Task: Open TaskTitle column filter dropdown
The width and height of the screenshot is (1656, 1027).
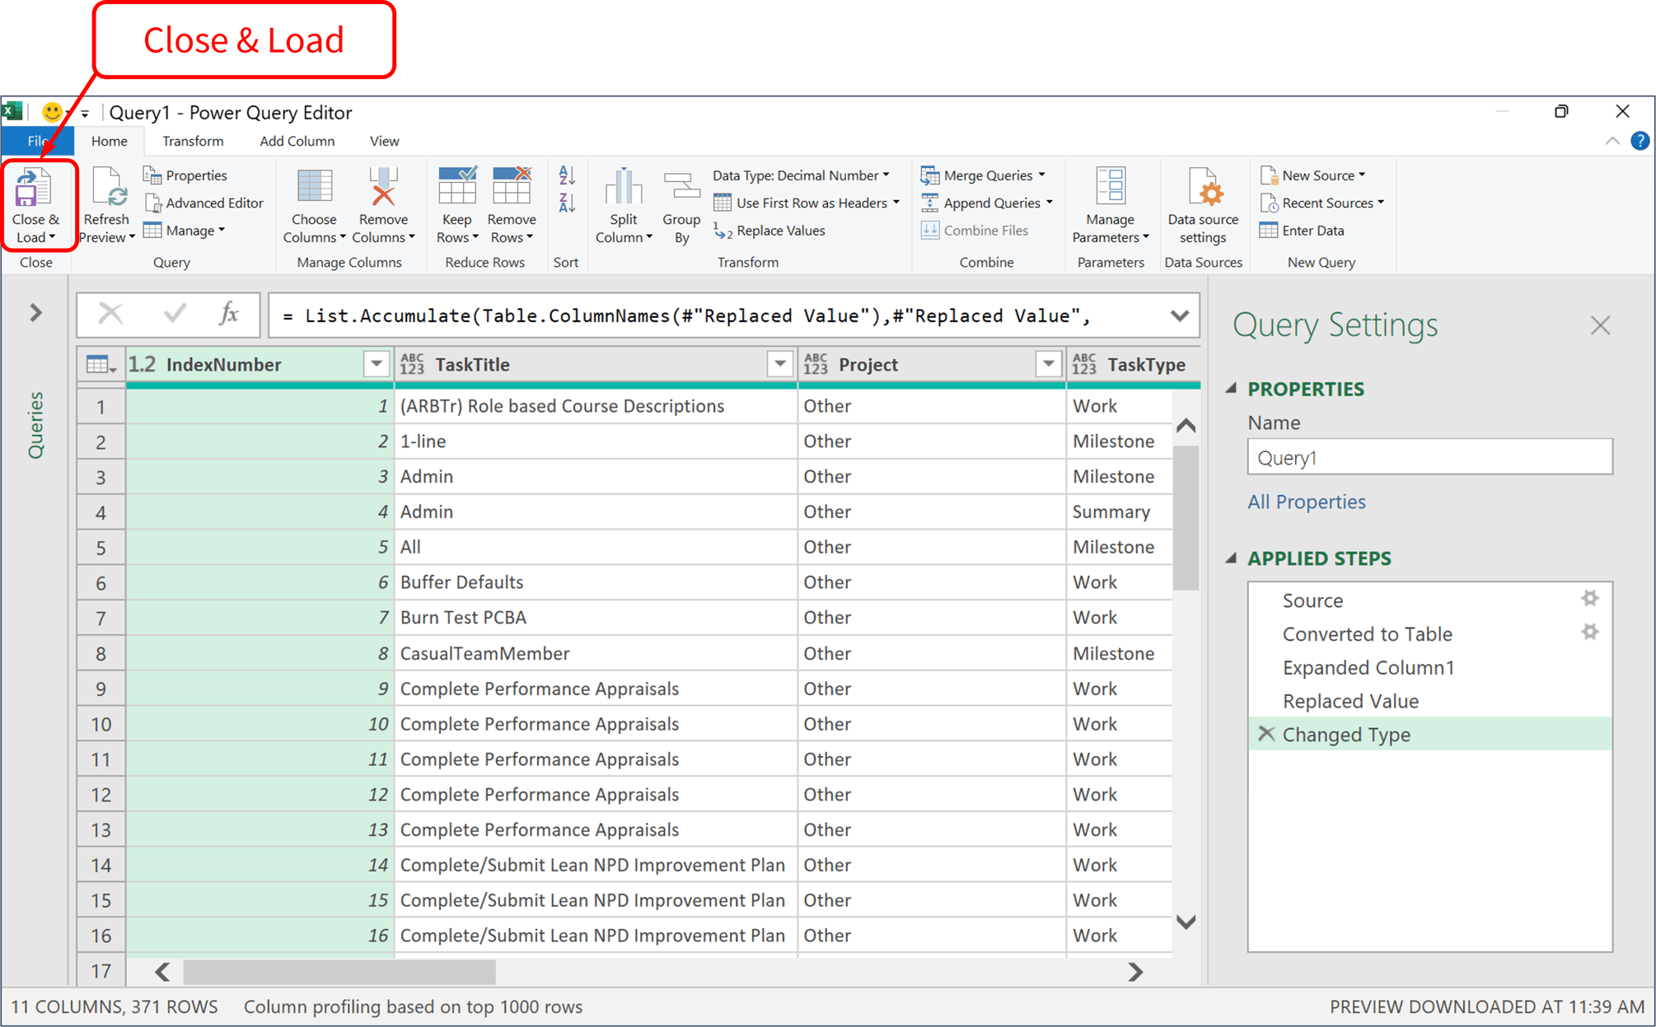Action: (779, 363)
